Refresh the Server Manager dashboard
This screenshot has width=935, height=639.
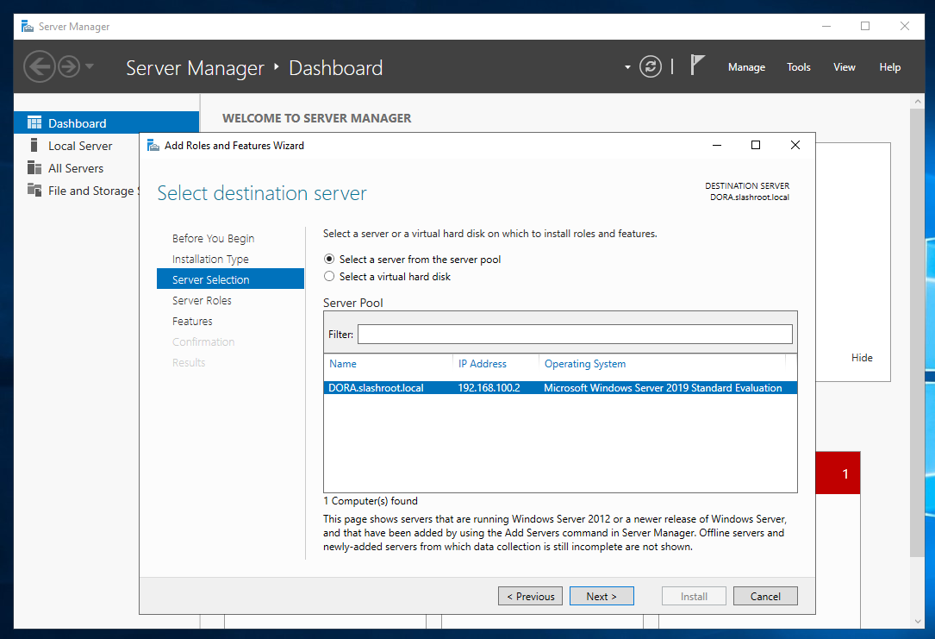click(x=651, y=66)
